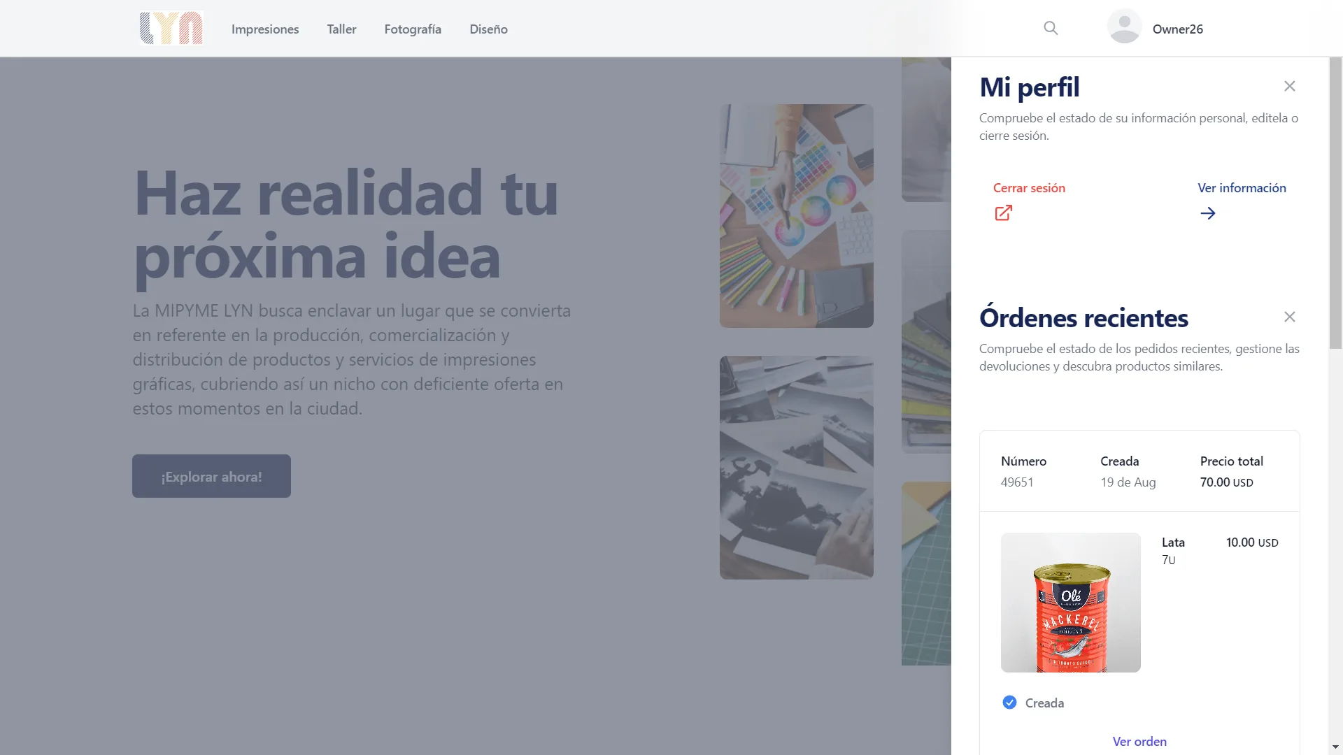Screen dimensions: 1343x755
Task: Click the arrow icon under Ver información
Action: [x=1208, y=213]
